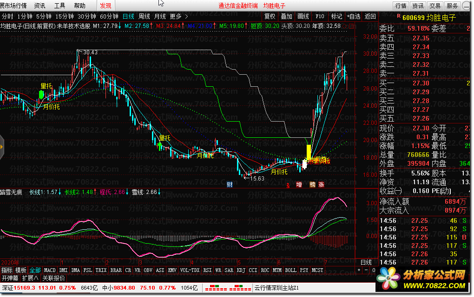The width and height of the screenshot is (474, 297).
Task: Click the red-green signal bars in status bar
Action: pos(228,288)
